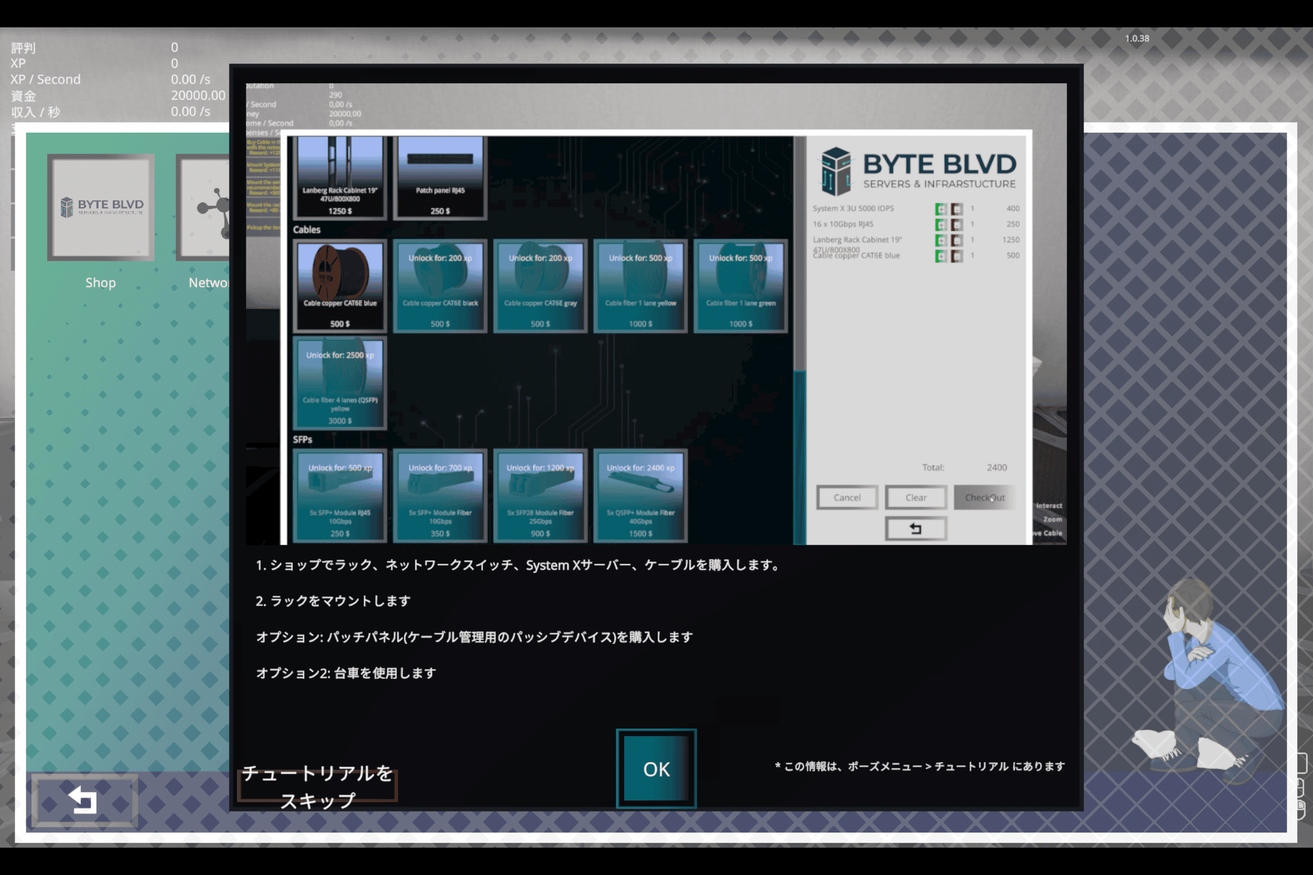Increase System X 3U 5000 IOPS quantity

pyautogui.click(x=941, y=209)
